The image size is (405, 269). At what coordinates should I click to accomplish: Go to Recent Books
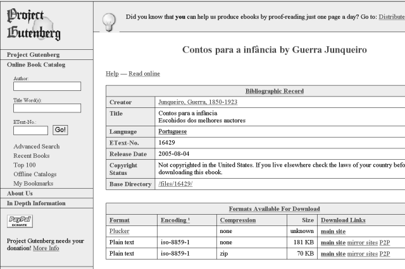[x=32, y=156]
